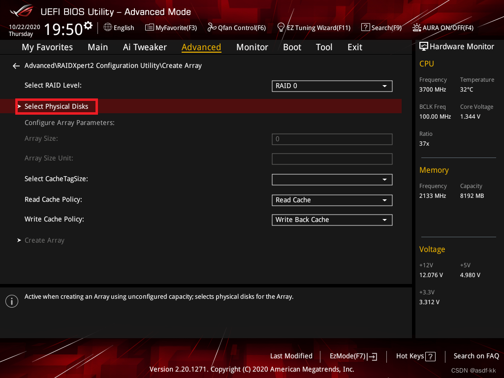This screenshot has height=378, width=504.
Task: Click the Memory section heading
Action: tap(434, 170)
